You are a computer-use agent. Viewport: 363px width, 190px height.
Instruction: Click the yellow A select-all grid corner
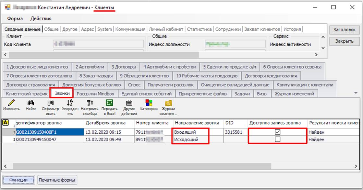(6, 123)
